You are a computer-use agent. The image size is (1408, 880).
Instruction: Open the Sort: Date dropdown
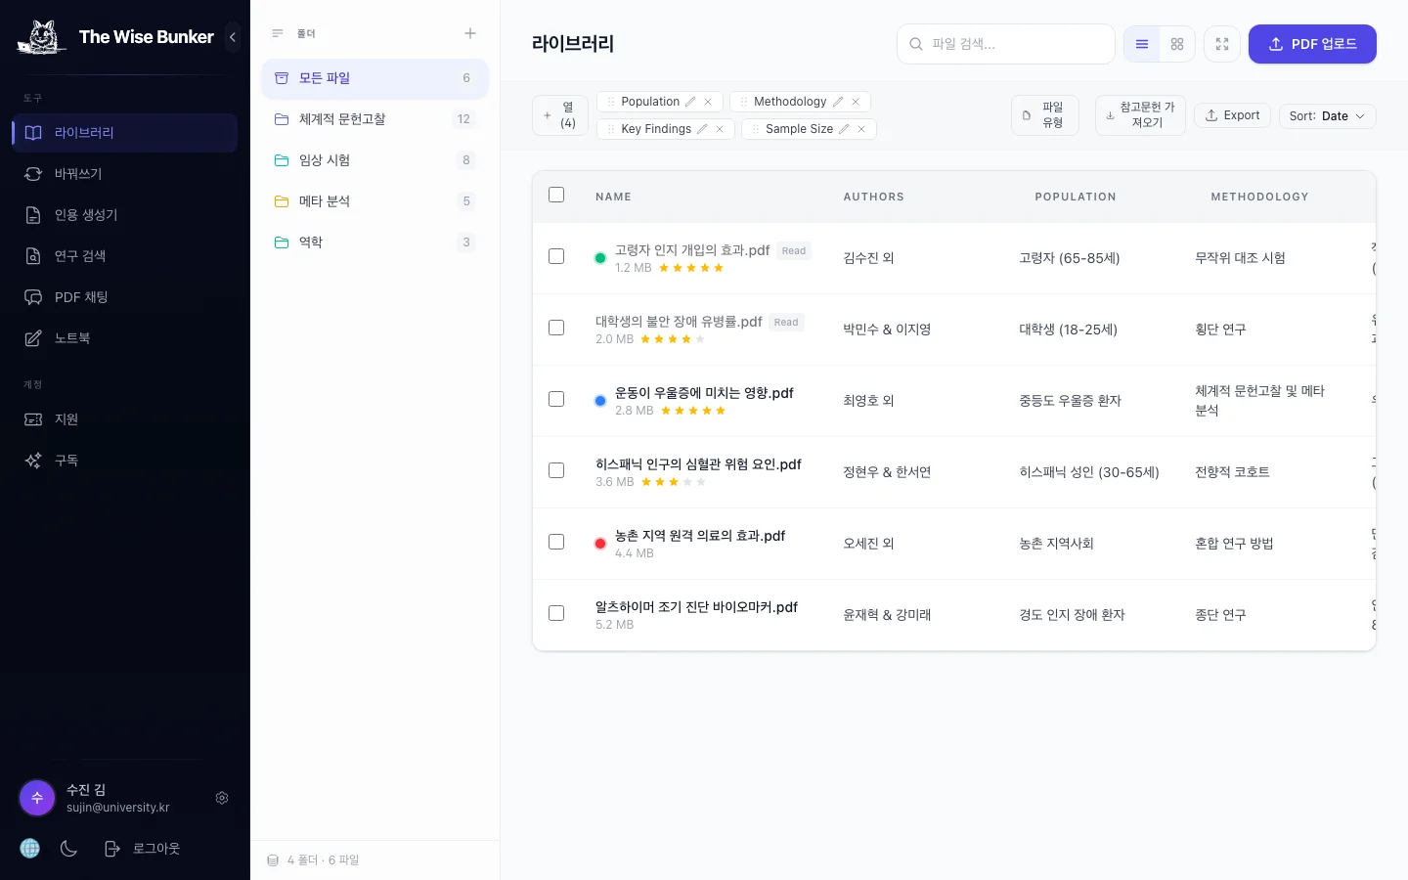click(1328, 115)
